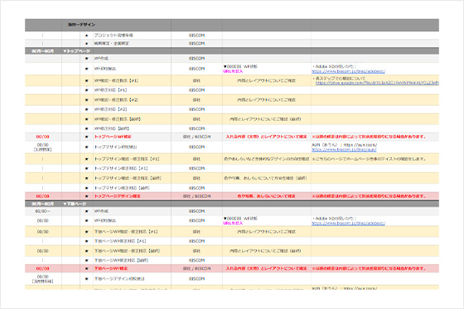This screenshot has height=309, width=464.
Task: Open the Adobe XD blog link in the 下層ページ section
Action: click(x=348, y=223)
